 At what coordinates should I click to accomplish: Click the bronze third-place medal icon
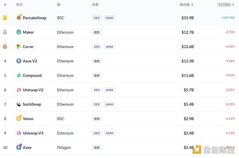pos(5,46)
